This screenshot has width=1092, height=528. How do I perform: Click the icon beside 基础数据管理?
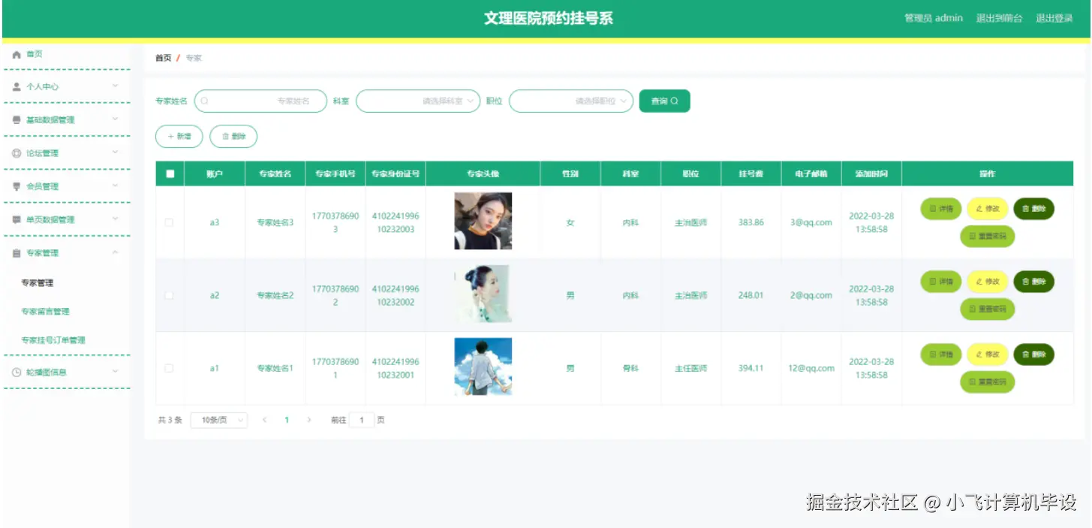(17, 119)
